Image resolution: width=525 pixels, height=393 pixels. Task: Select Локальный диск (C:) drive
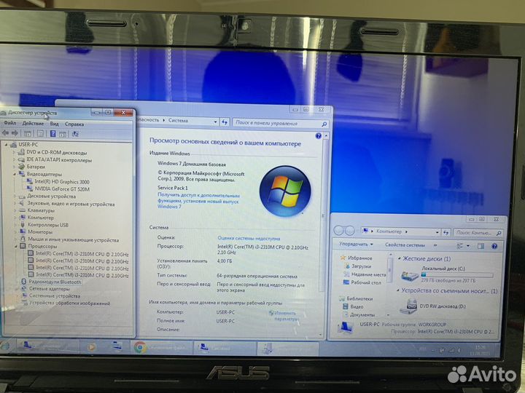(x=447, y=274)
